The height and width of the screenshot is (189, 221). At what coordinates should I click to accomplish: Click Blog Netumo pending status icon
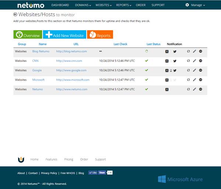coord(147,51)
